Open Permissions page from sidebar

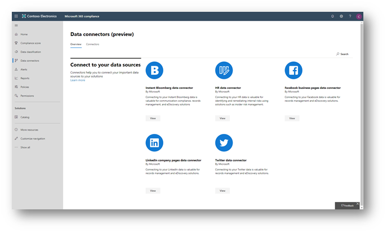click(x=27, y=96)
